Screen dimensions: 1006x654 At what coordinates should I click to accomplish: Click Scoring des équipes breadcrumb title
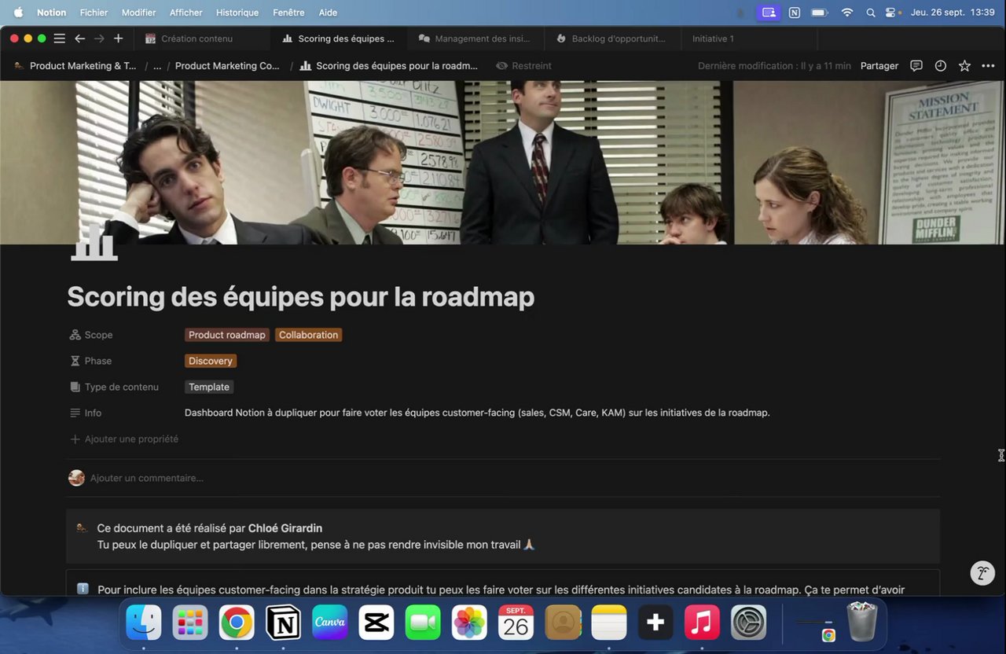[x=389, y=66]
